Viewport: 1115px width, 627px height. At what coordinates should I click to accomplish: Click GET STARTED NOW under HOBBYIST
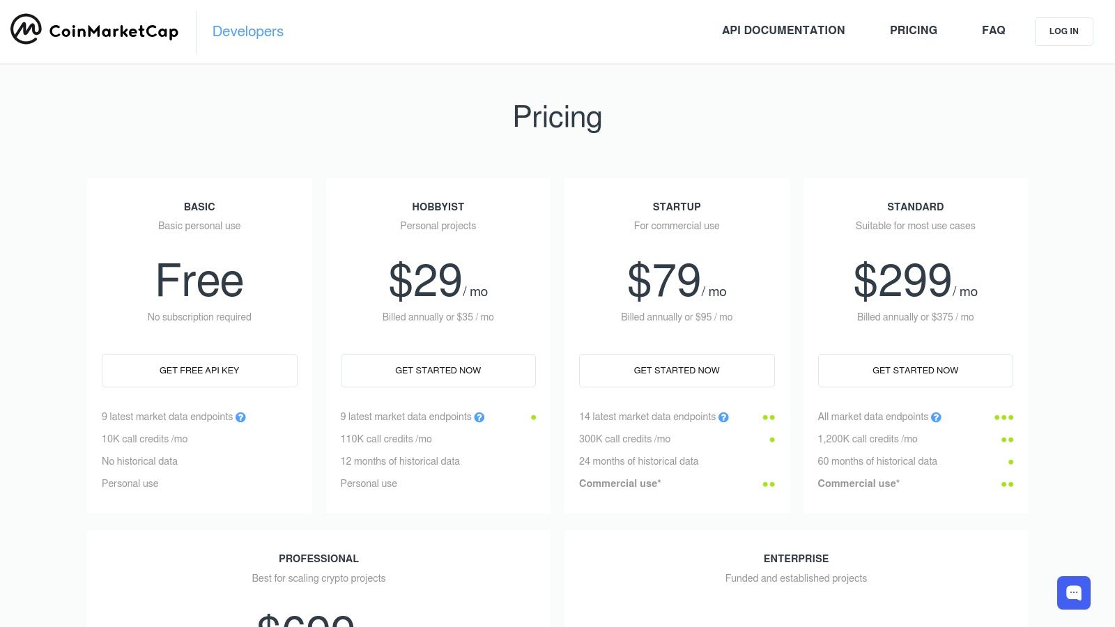tap(438, 370)
